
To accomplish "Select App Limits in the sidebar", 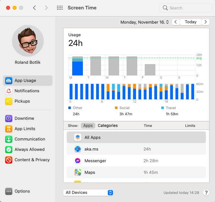I will coord(28,129).
